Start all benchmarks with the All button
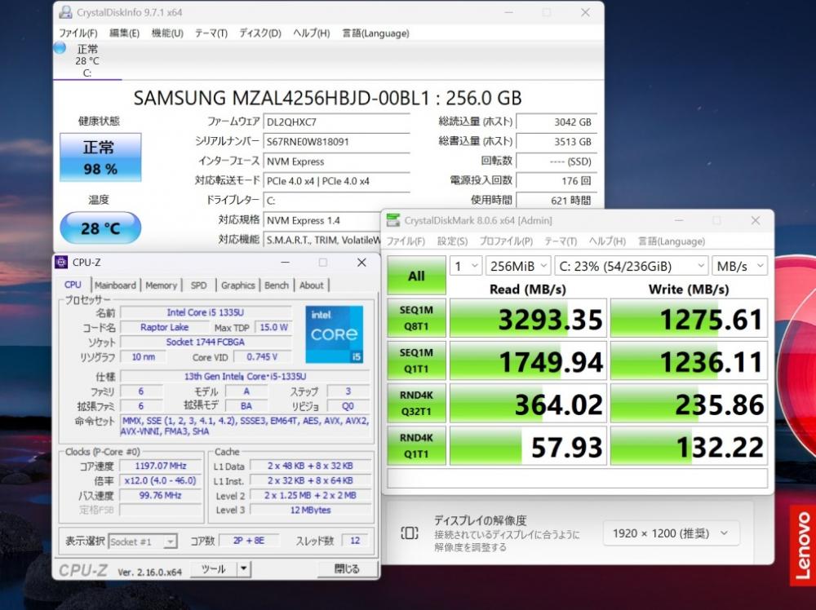The image size is (816, 610). pyautogui.click(x=416, y=276)
